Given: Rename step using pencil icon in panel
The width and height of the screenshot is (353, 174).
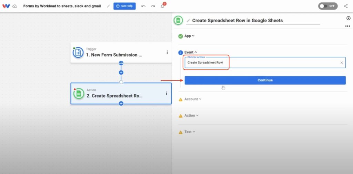Looking at the screenshot, I should tap(189, 21).
